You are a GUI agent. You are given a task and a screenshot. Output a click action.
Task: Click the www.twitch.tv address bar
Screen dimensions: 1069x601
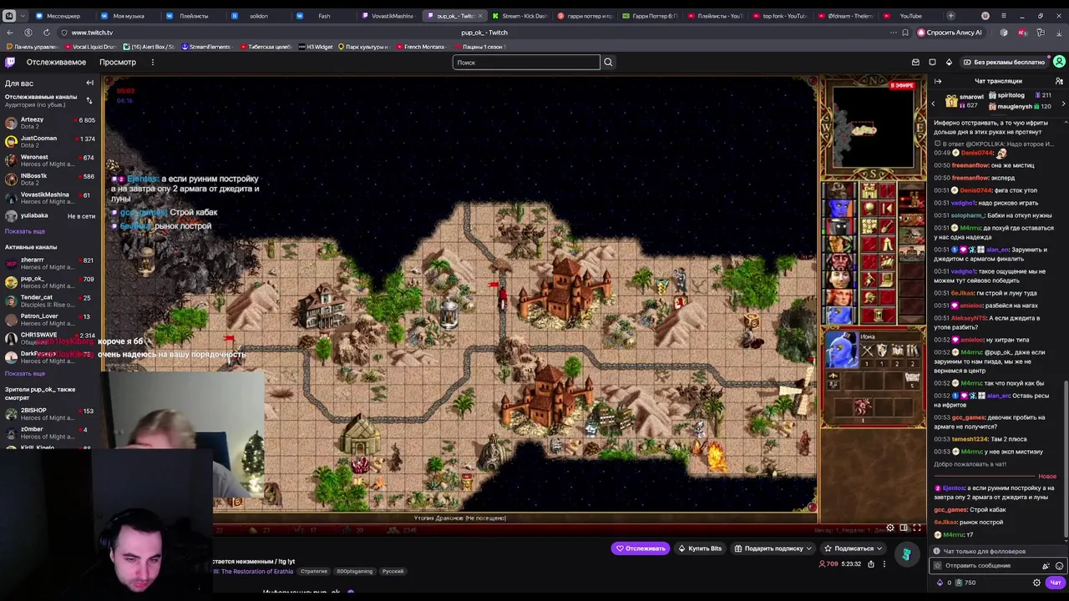pyautogui.click(x=92, y=33)
